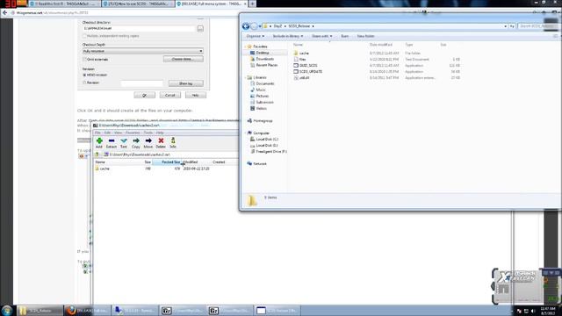
Task: Click Explorer Forward arrow button
Action: tap(254, 26)
